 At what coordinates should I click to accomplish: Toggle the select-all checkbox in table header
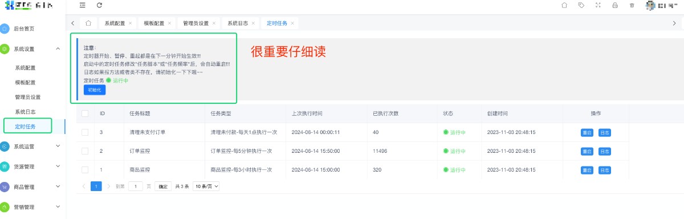click(85, 113)
